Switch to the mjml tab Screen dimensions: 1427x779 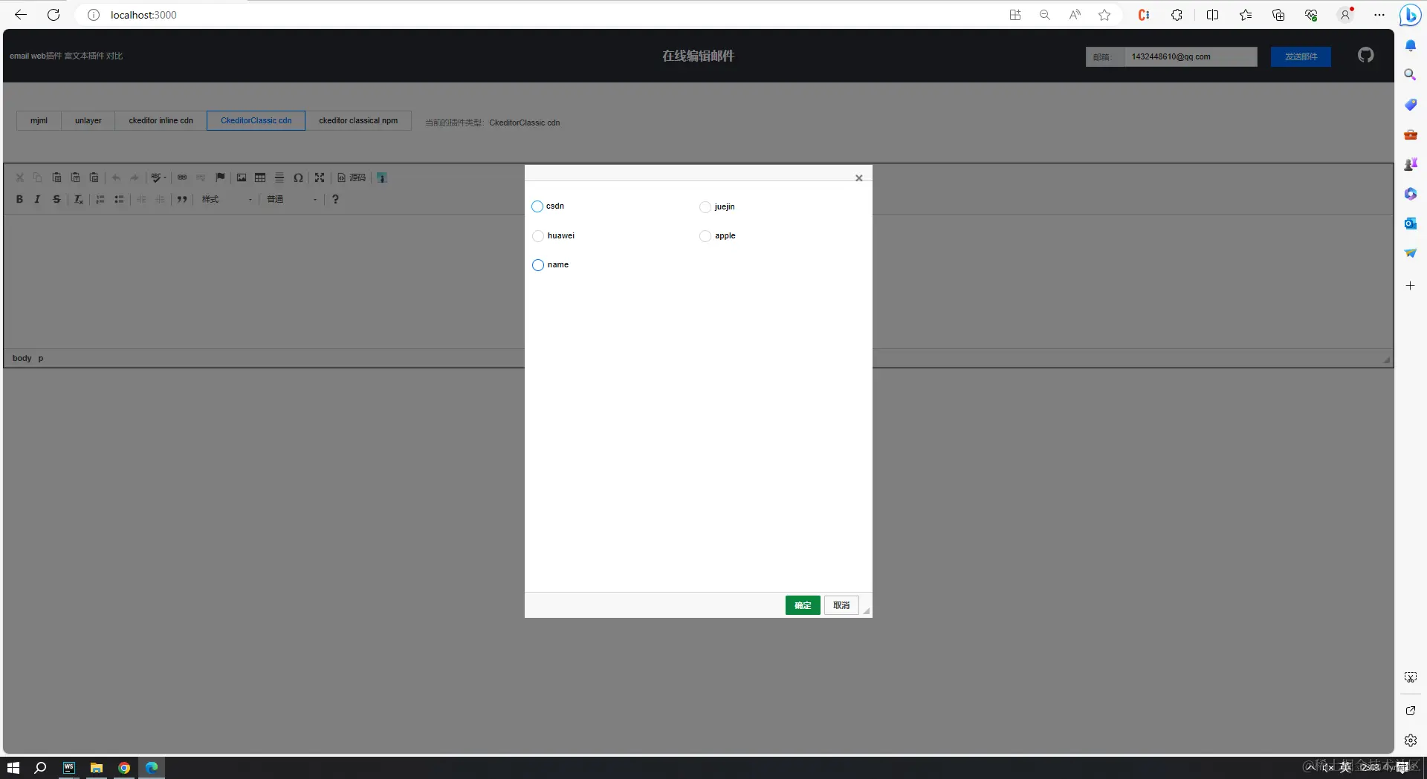(x=39, y=120)
